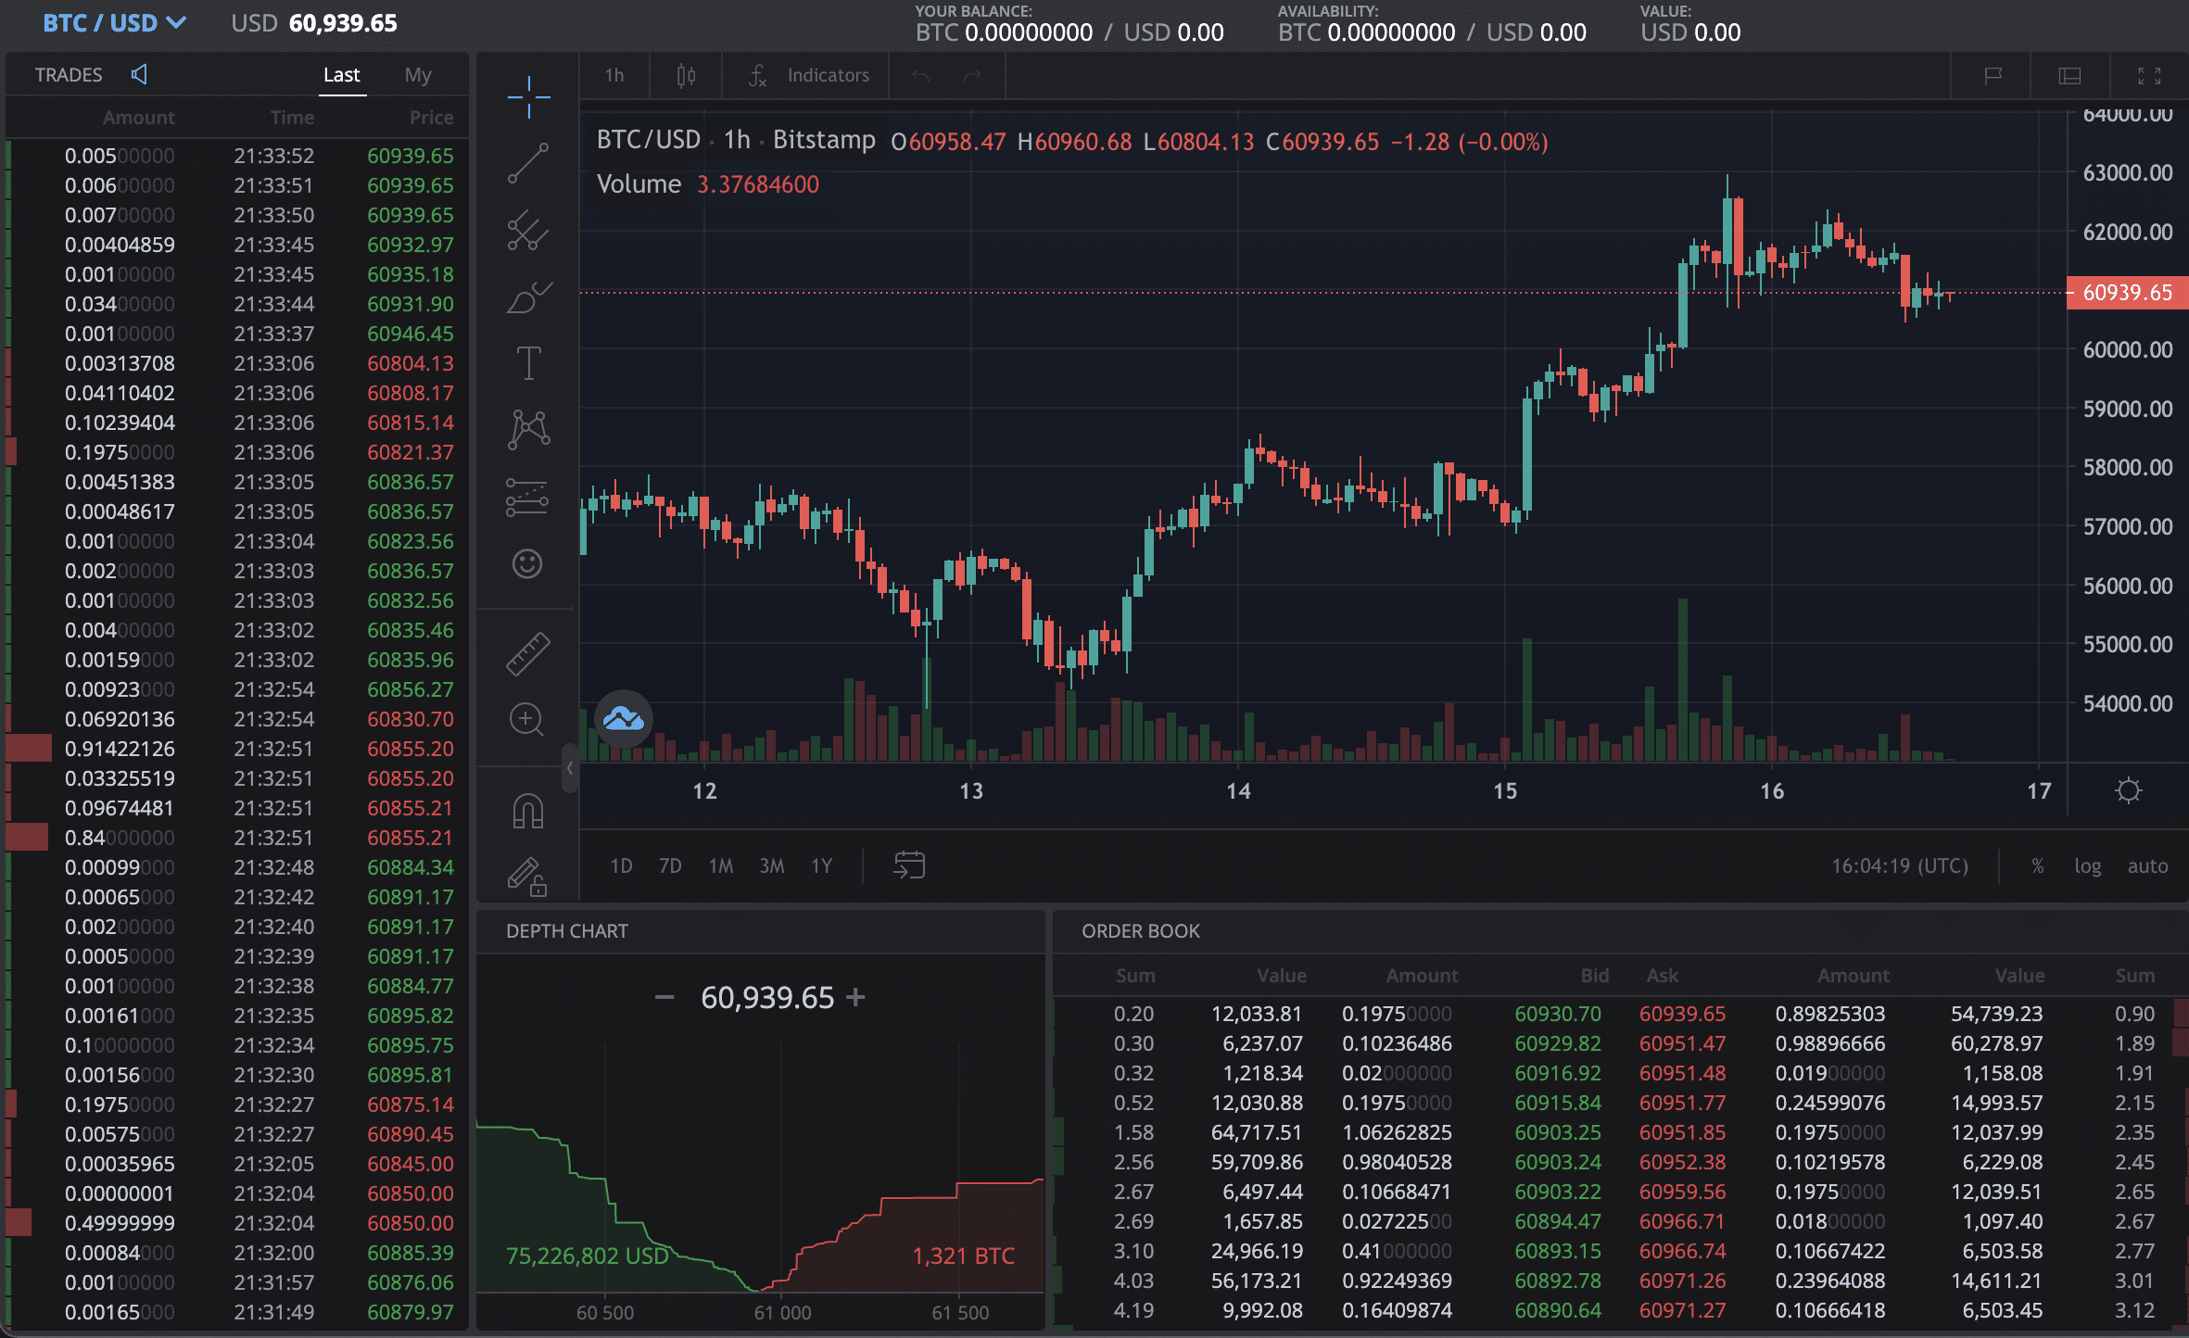
Task: Switch to the Last trades tab
Action: 341,75
